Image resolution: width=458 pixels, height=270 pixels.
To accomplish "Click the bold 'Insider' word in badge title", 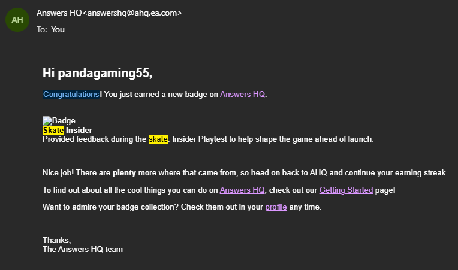I will 79,130.
